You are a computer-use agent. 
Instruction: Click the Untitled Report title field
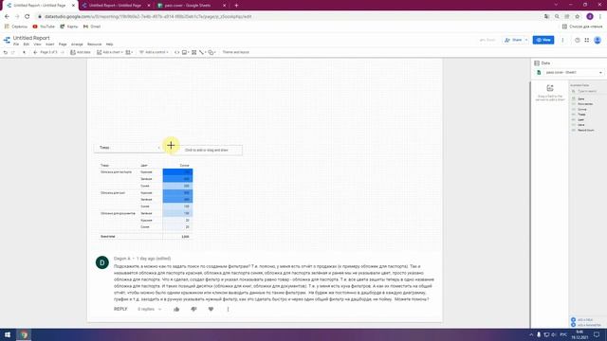[31, 38]
